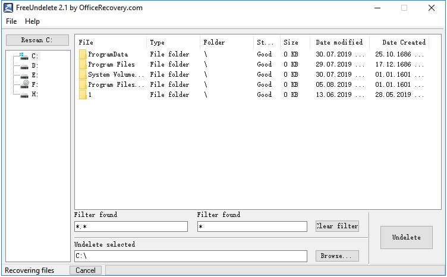Click the Clear filter button
The width and height of the screenshot is (447, 277).
(337, 226)
